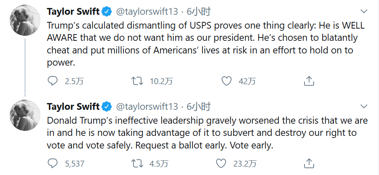The height and width of the screenshot is (175, 379).
Task: Like the USPS dismantling tweet
Action: [x=227, y=81]
